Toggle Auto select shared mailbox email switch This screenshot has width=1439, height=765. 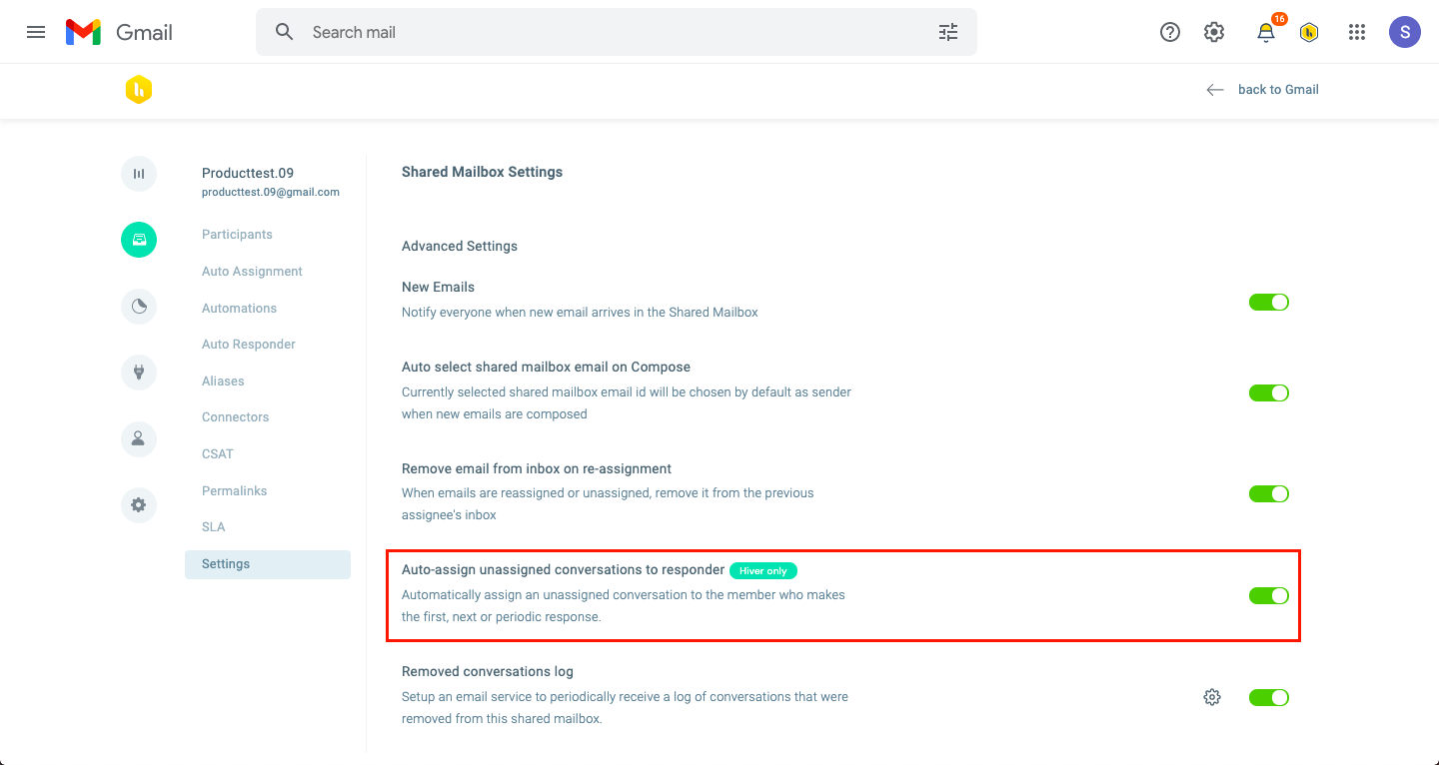(x=1269, y=392)
